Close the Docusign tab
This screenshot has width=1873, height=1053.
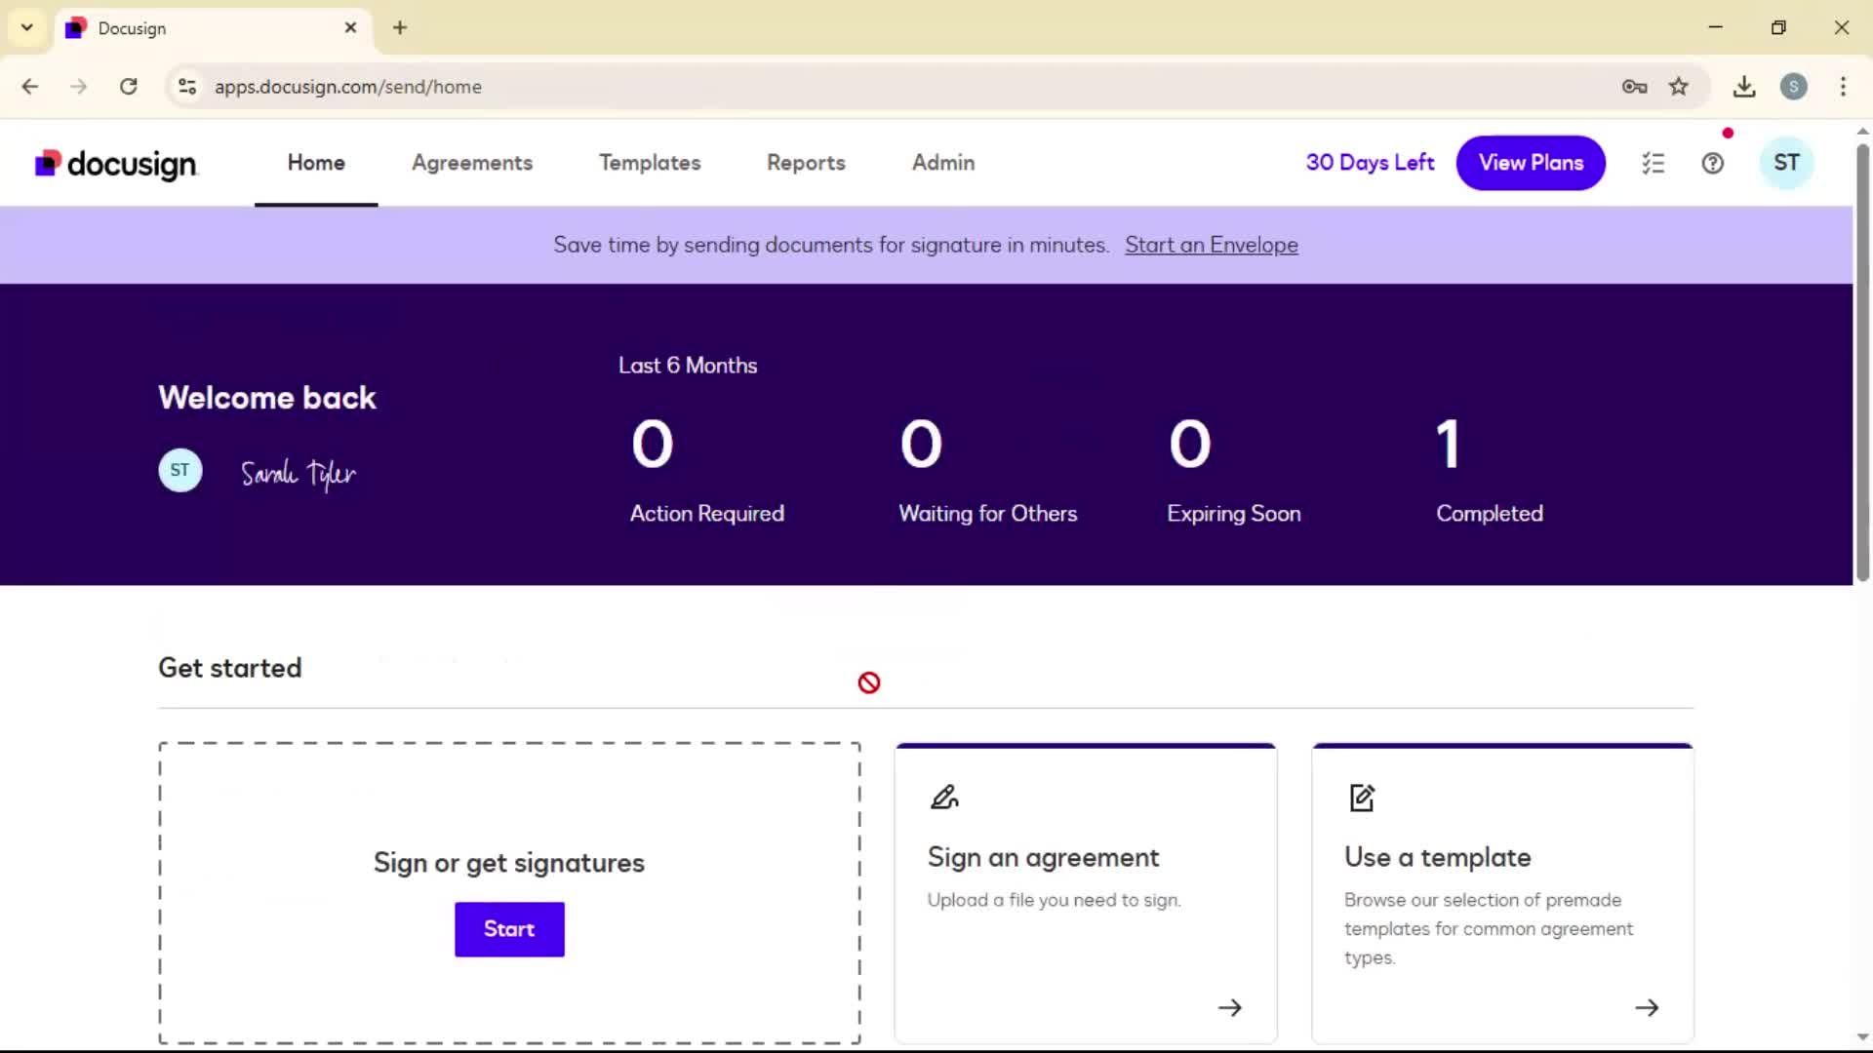(x=350, y=28)
